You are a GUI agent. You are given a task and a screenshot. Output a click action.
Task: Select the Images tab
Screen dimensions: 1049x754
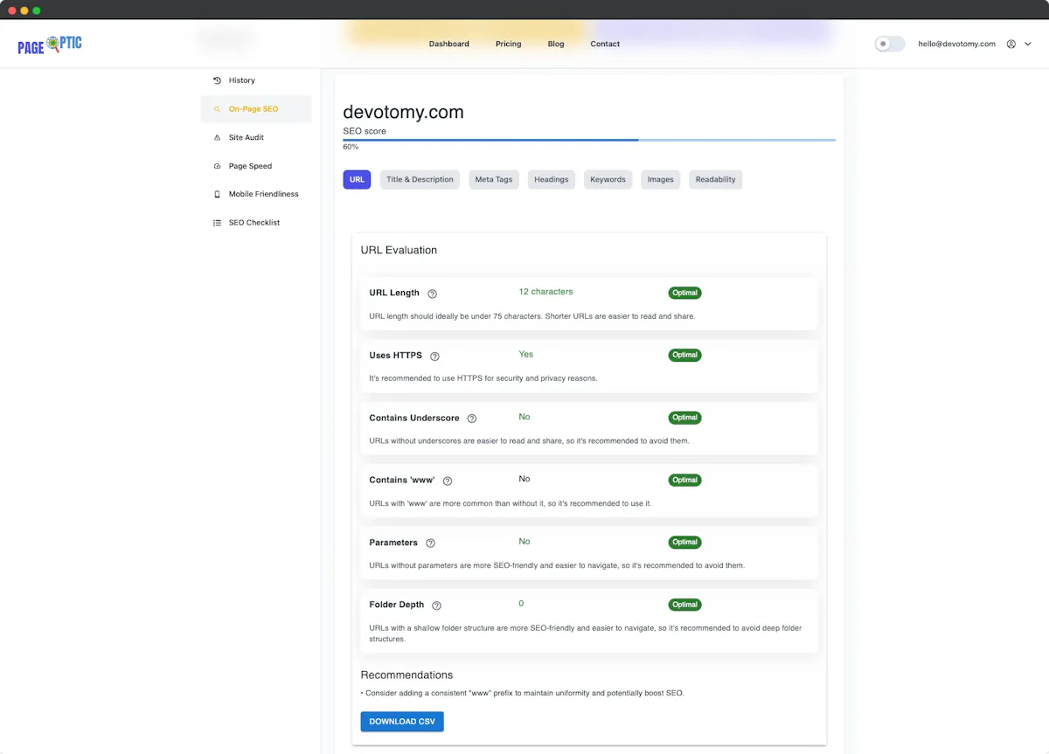coord(661,180)
